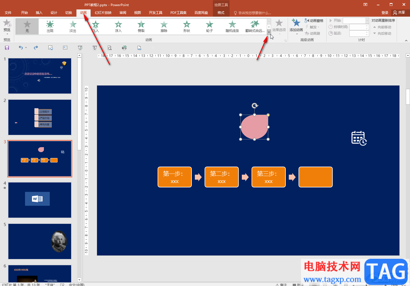Image resolution: width=410 pixels, height=286 pixels.
Task: Click the 告诉我您想要做什么 search box
Action: click(x=252, y=13)
